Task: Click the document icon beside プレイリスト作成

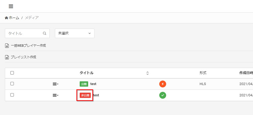Action: tap(7, 57)
